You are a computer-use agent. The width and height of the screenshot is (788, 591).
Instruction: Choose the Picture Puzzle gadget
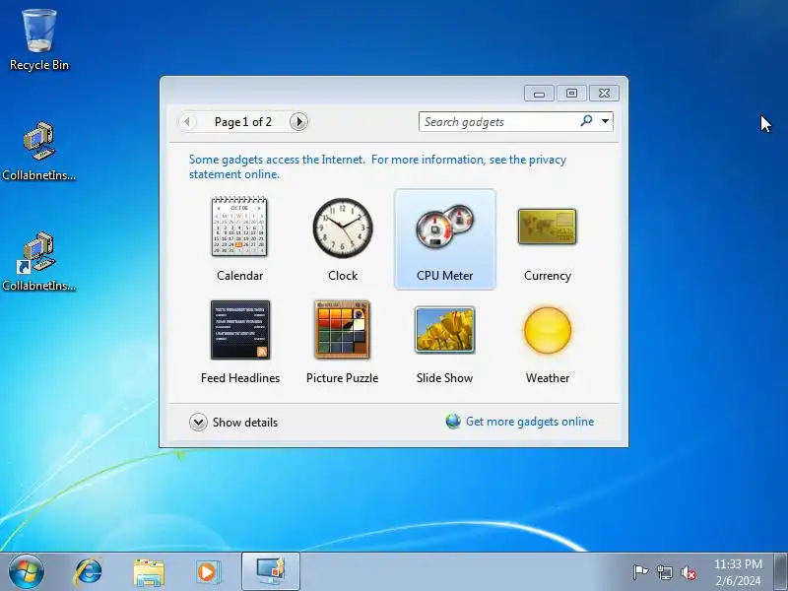pos(342,330)
